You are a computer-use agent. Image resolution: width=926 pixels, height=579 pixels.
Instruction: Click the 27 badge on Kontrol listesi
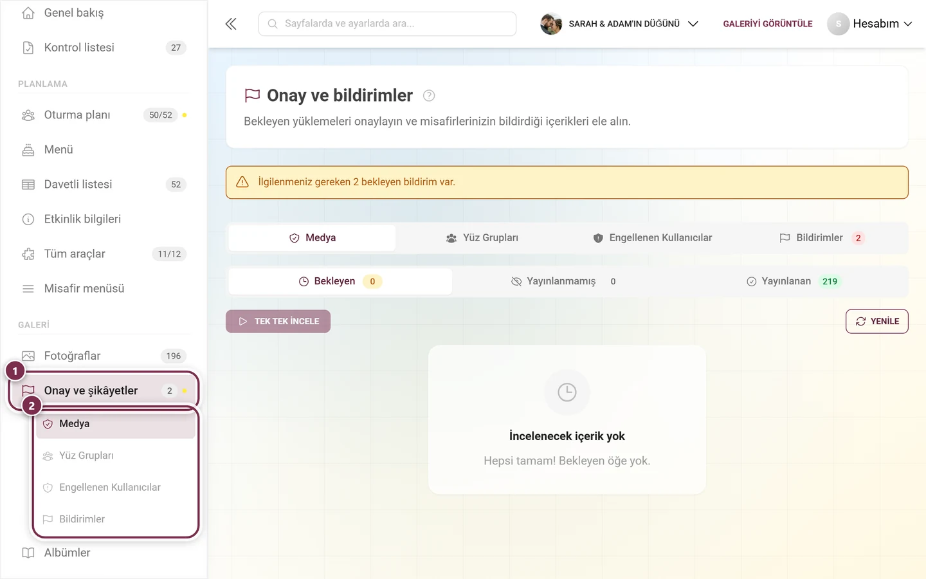(176, 48)
